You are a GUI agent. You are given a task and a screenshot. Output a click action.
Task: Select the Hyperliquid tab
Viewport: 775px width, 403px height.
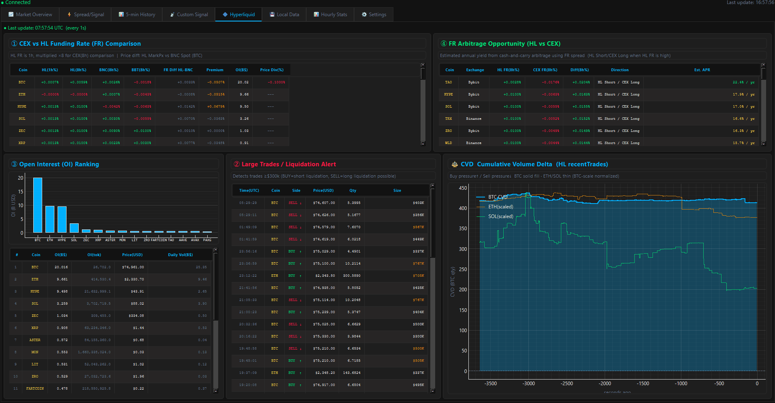click(x=238, y=15)
